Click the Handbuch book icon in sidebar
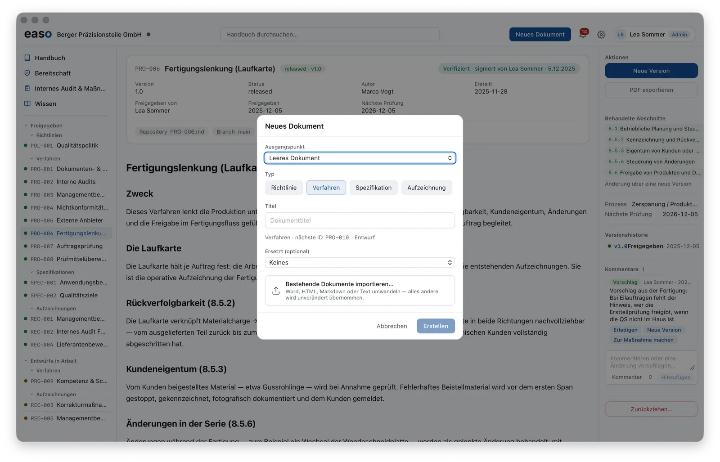Screen dimensions: 720x462 (27, 58)
